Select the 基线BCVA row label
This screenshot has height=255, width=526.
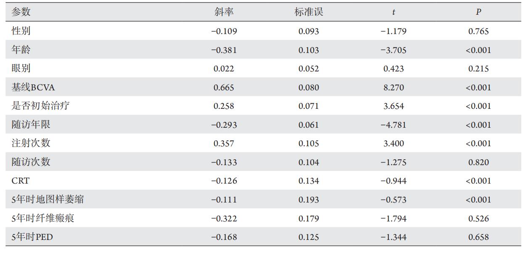[33, 87]
